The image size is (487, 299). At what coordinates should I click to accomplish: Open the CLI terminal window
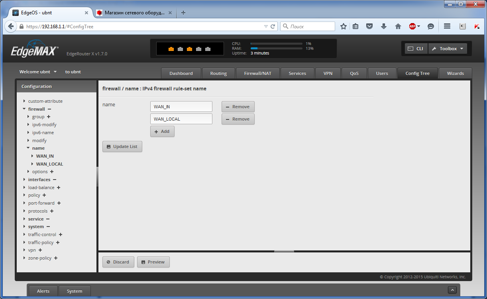(416, 48)
